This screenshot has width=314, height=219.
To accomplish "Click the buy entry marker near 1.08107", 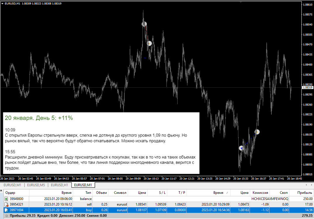I will (x=241, y=148).
